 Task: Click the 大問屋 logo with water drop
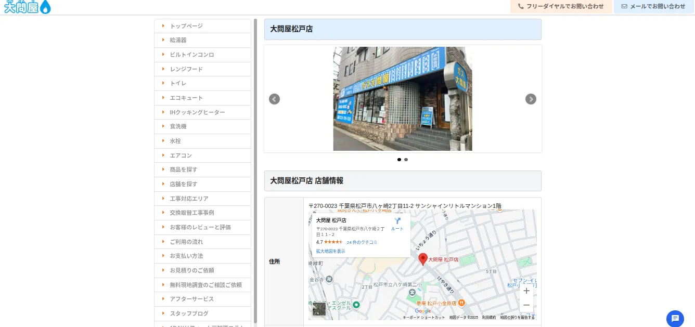(x=28, y=7)
